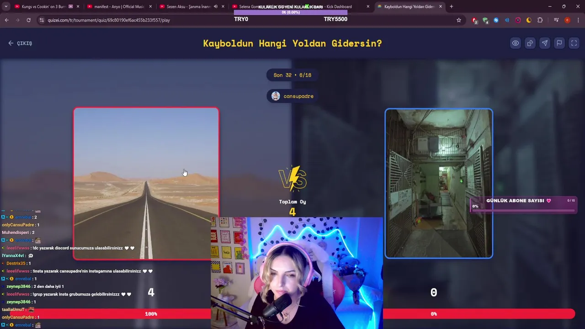This screenshot has height=329, width=585.
Task: Click the right option vote count 0
Action: tap(434, 292)
